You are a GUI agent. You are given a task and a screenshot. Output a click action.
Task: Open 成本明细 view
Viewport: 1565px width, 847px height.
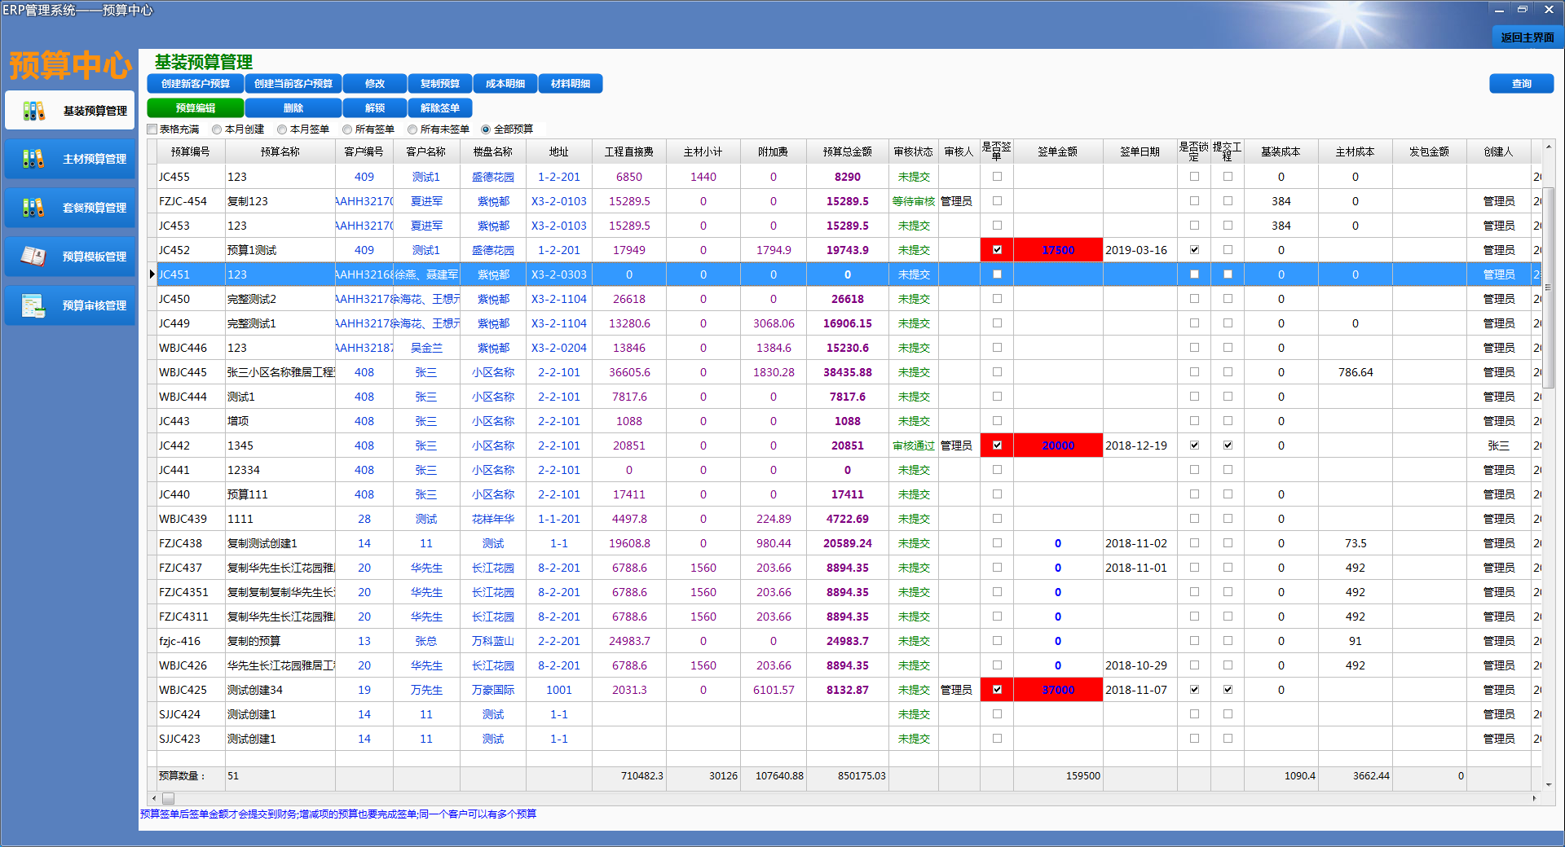tap(505, 84)
